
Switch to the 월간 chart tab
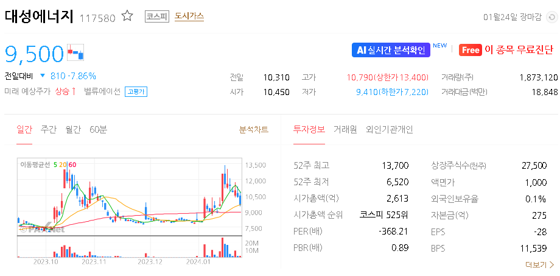coord(73,129)
